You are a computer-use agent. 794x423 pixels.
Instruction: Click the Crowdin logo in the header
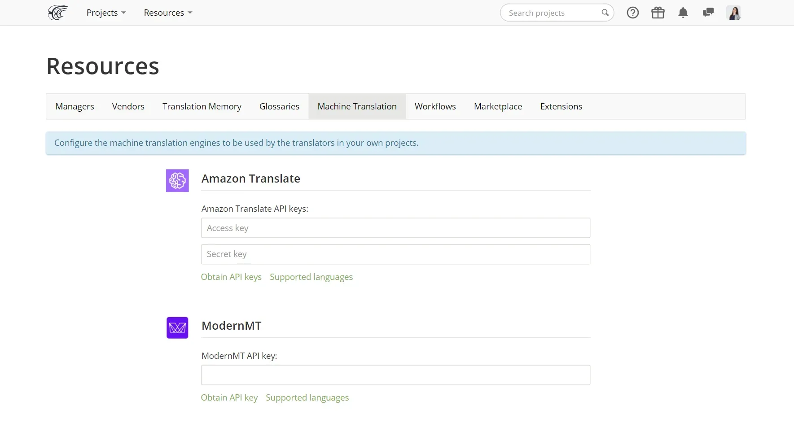[x=58, y=13]
